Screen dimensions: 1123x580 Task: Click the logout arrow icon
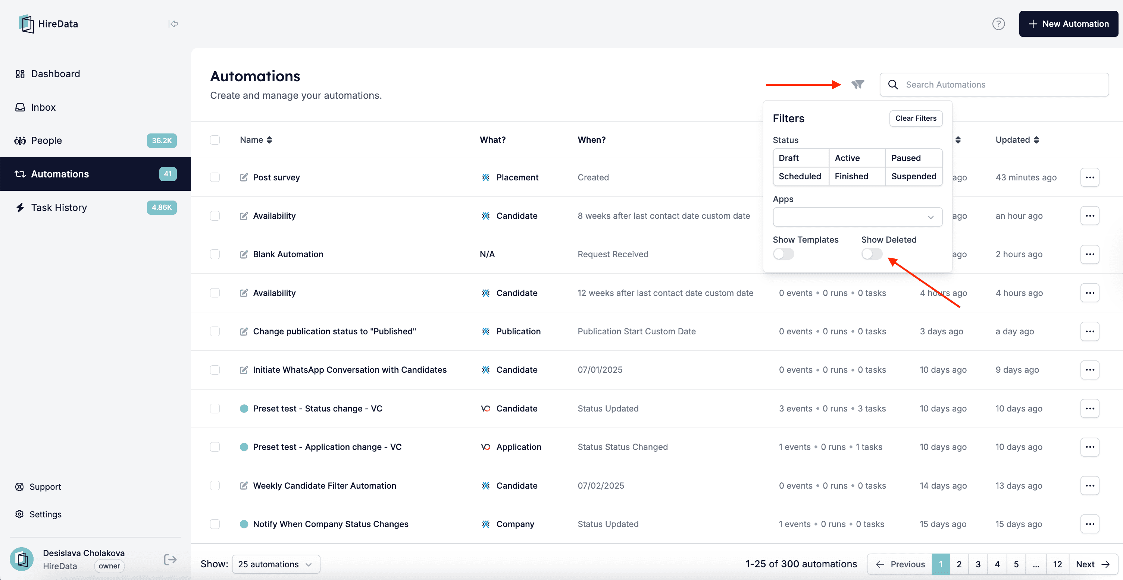[170, 559]
